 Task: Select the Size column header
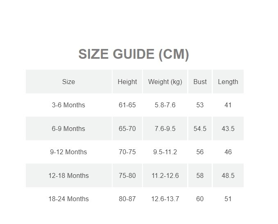point(68,82)
